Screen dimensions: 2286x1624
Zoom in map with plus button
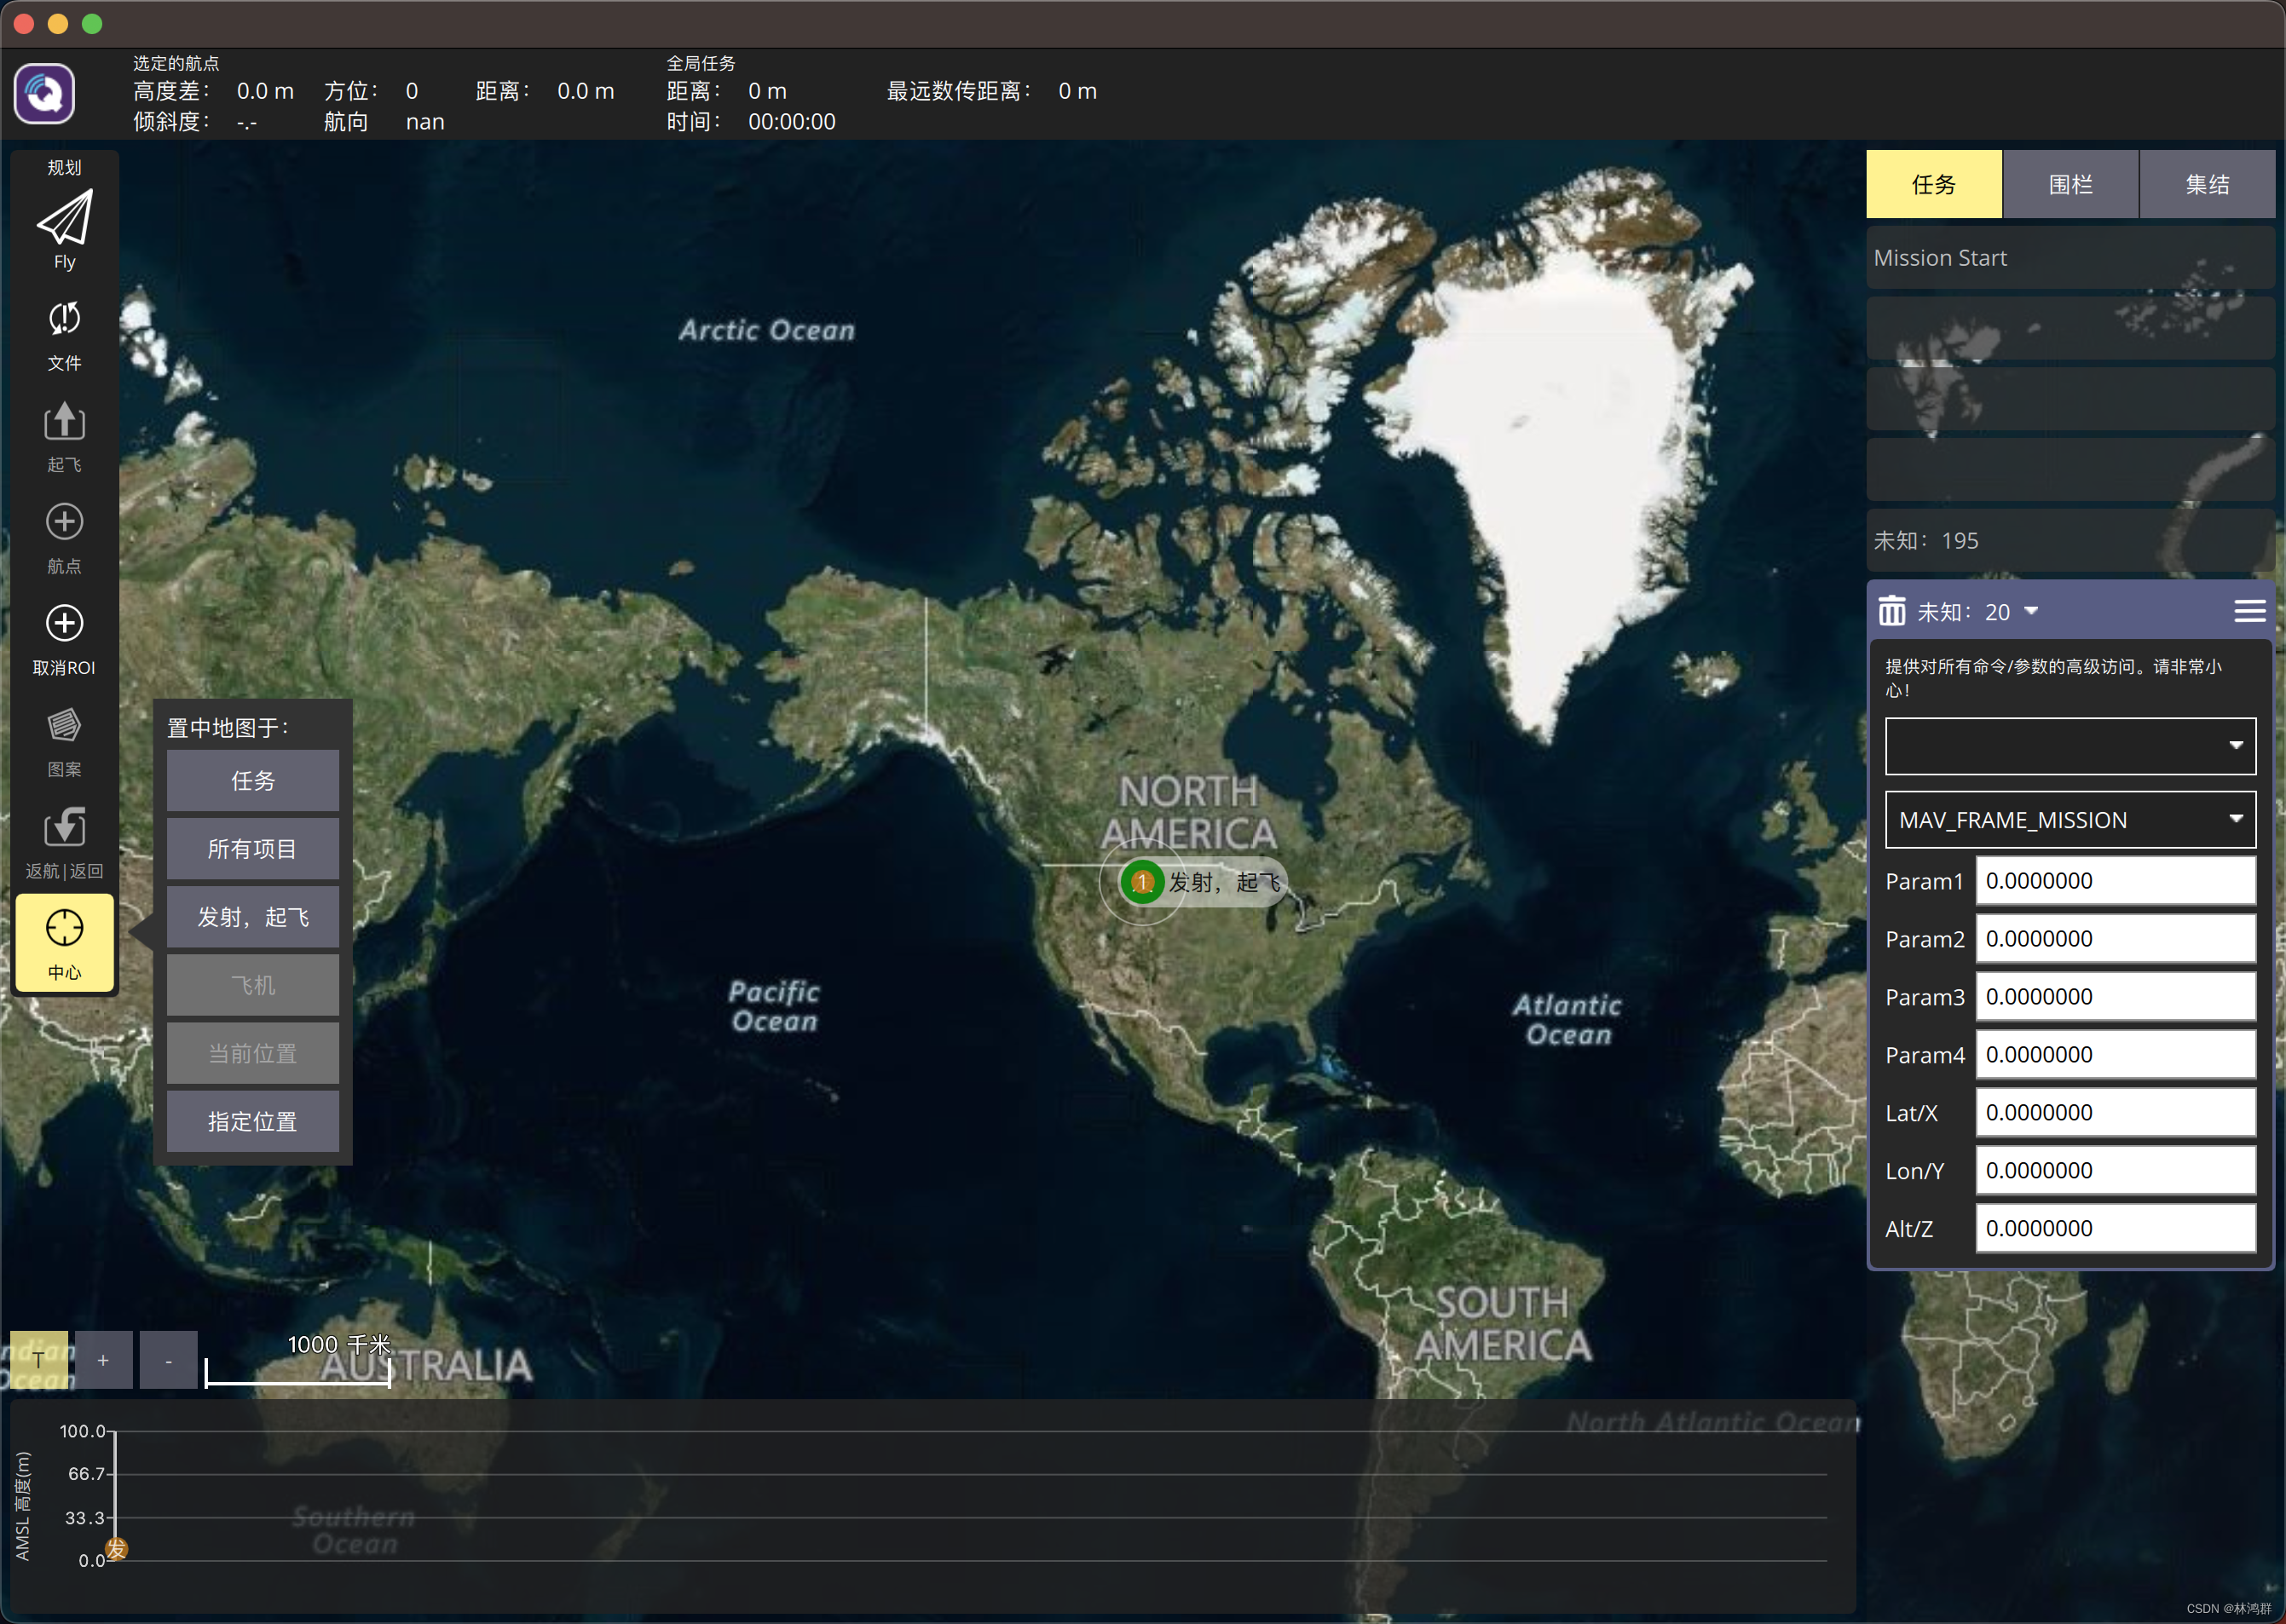point(103,1360)
